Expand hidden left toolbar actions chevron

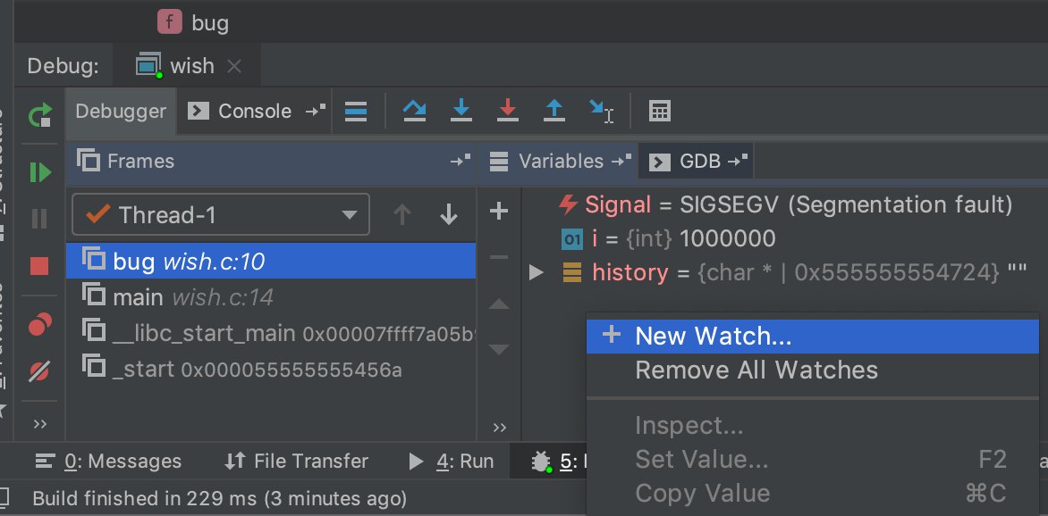pyautogui.click(x=39, y=423)
